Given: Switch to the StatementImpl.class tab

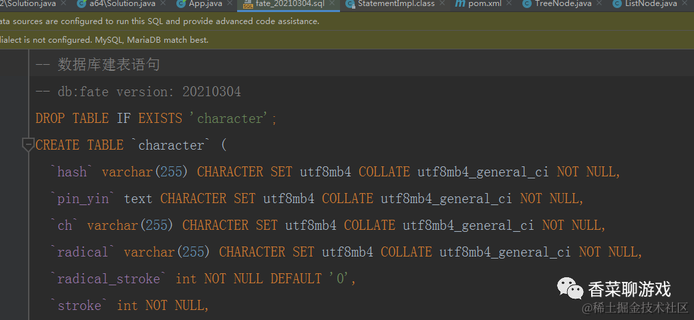Looking at the screenshot, I should [396, 4].
